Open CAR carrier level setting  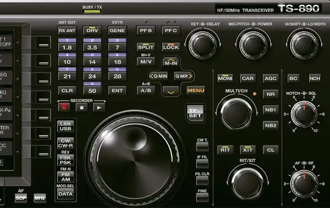[248, 78]
